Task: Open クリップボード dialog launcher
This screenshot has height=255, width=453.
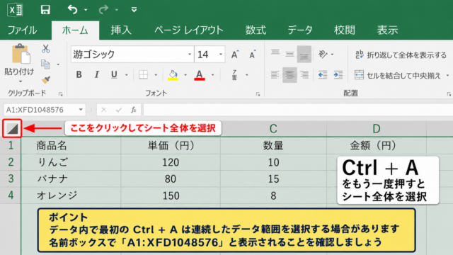Action: point(61,94)
